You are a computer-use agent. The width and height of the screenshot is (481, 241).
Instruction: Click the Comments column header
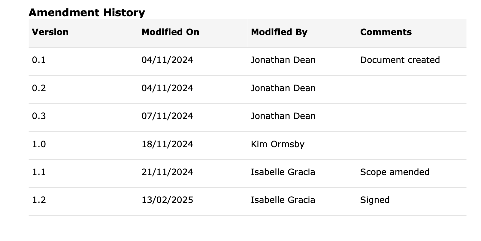386,32
